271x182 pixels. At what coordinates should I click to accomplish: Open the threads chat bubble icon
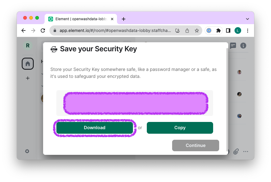(x=233, y=46)
